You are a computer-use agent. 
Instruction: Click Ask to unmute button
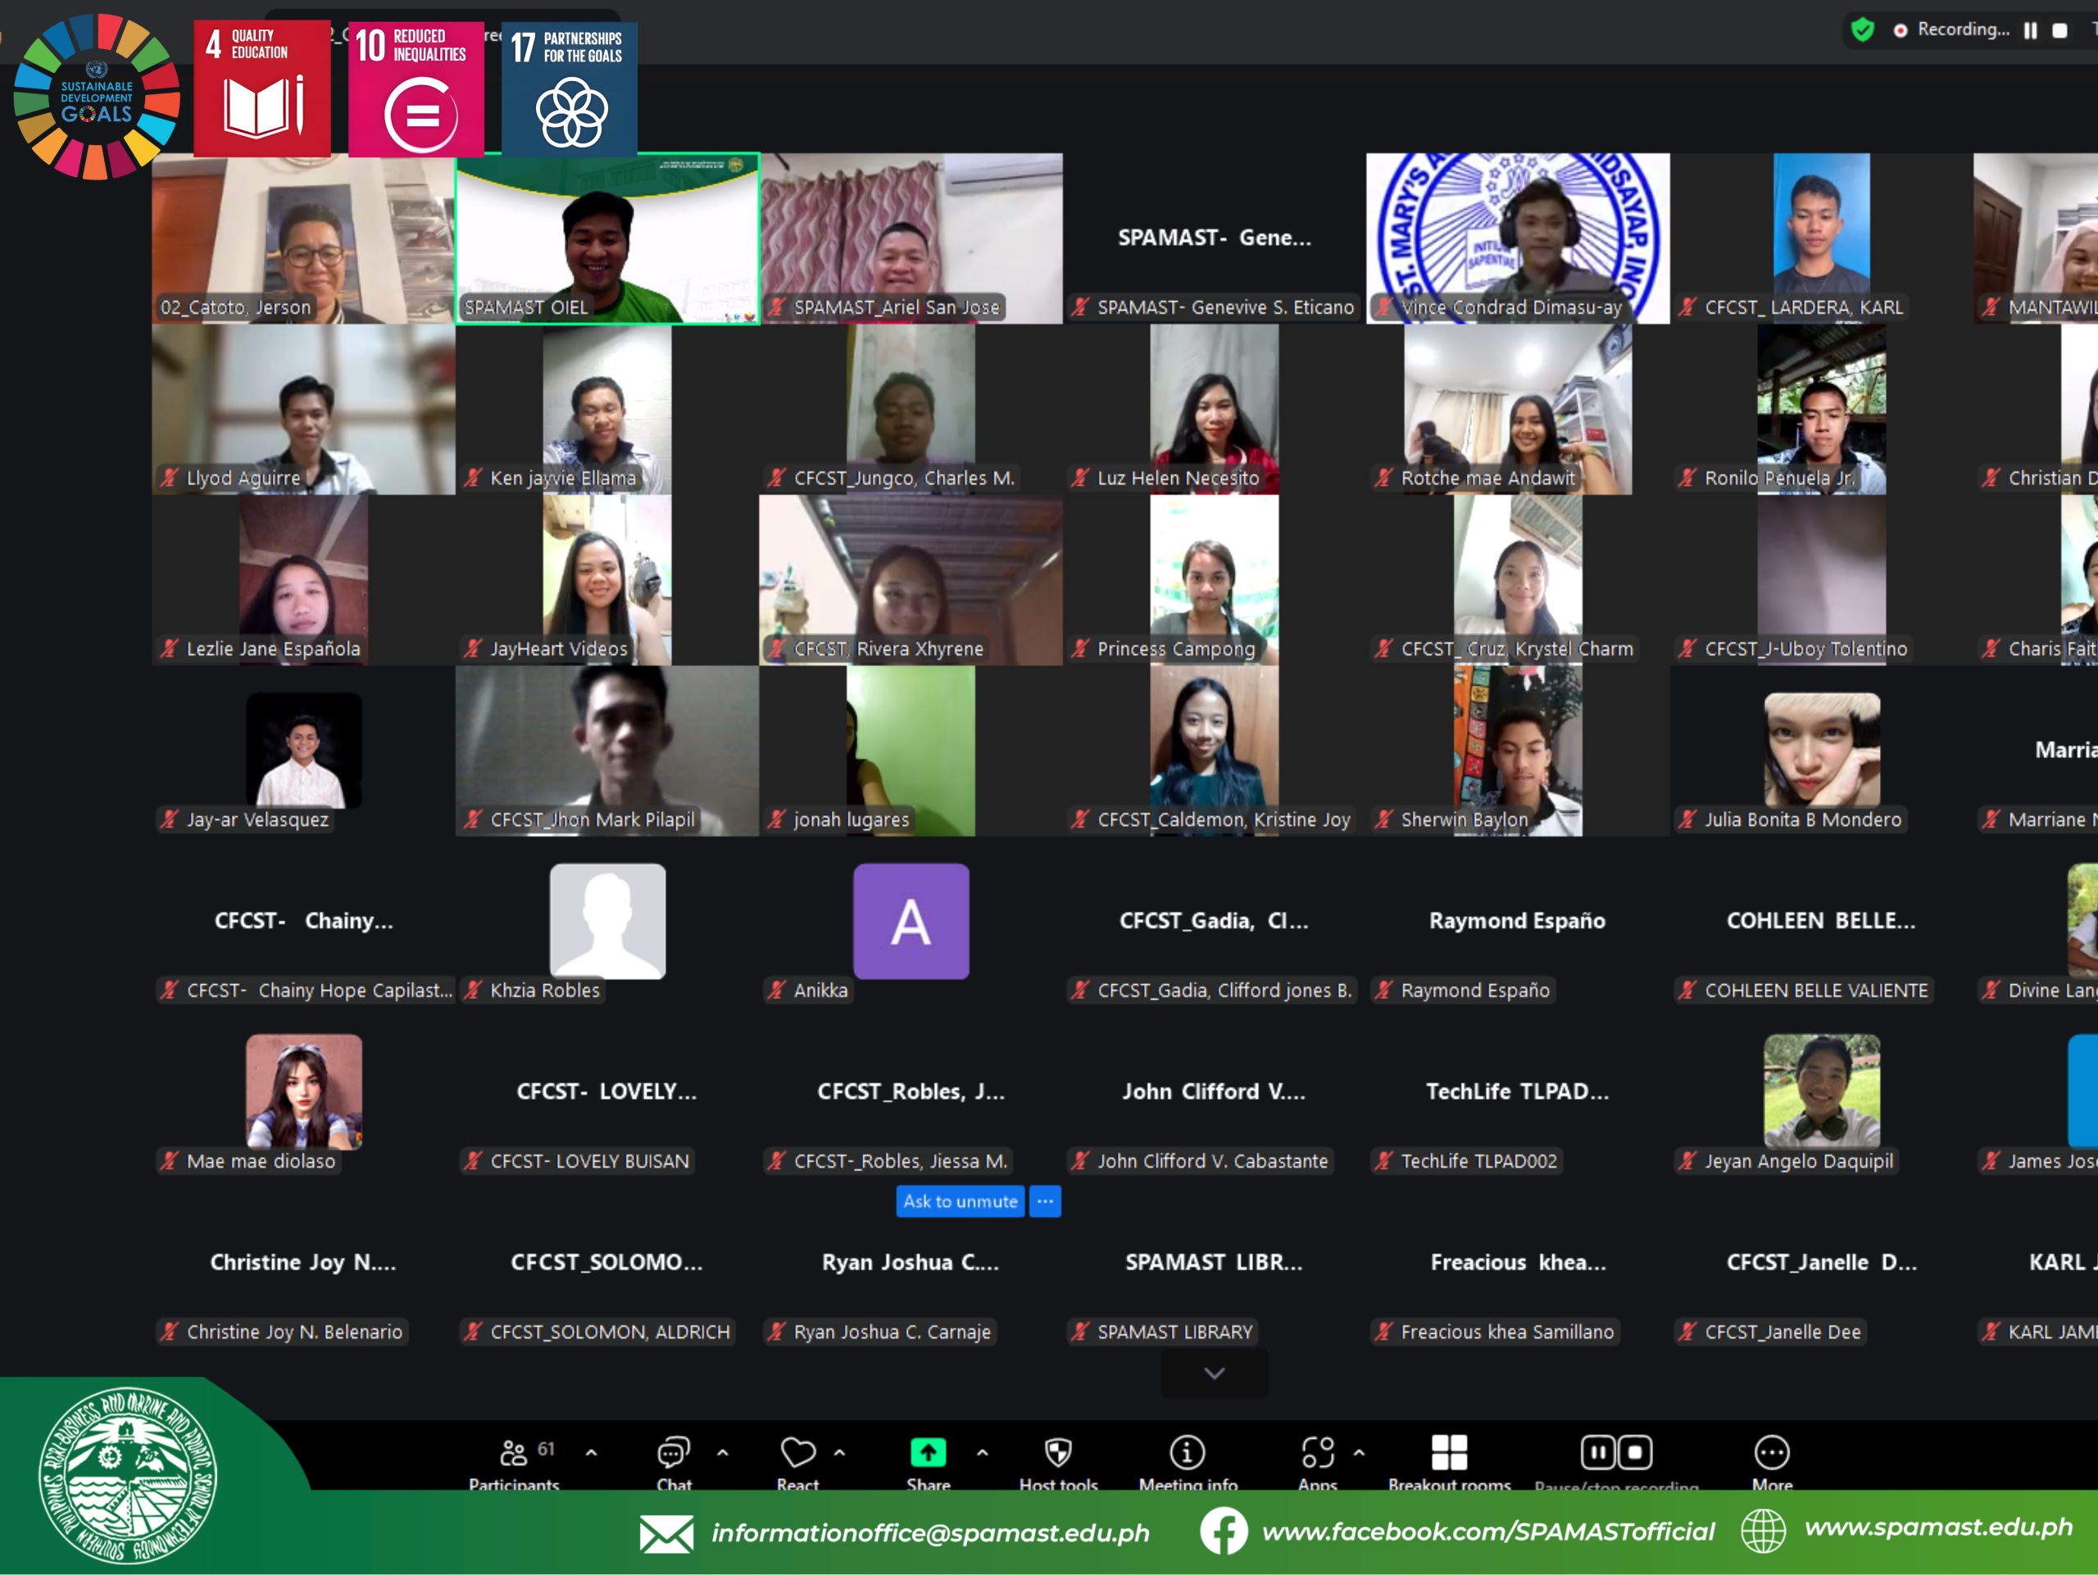(960, 1201)
